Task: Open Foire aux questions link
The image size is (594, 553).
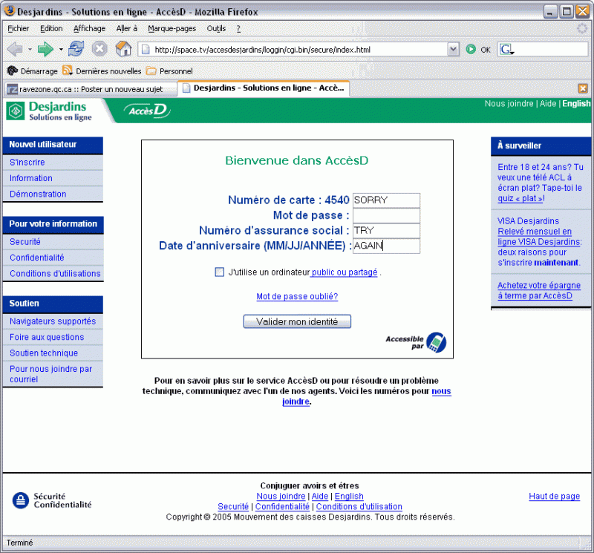Action: coord(47,337)
